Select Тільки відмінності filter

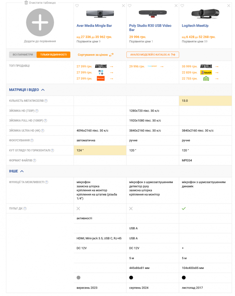[x=53, y=55]
